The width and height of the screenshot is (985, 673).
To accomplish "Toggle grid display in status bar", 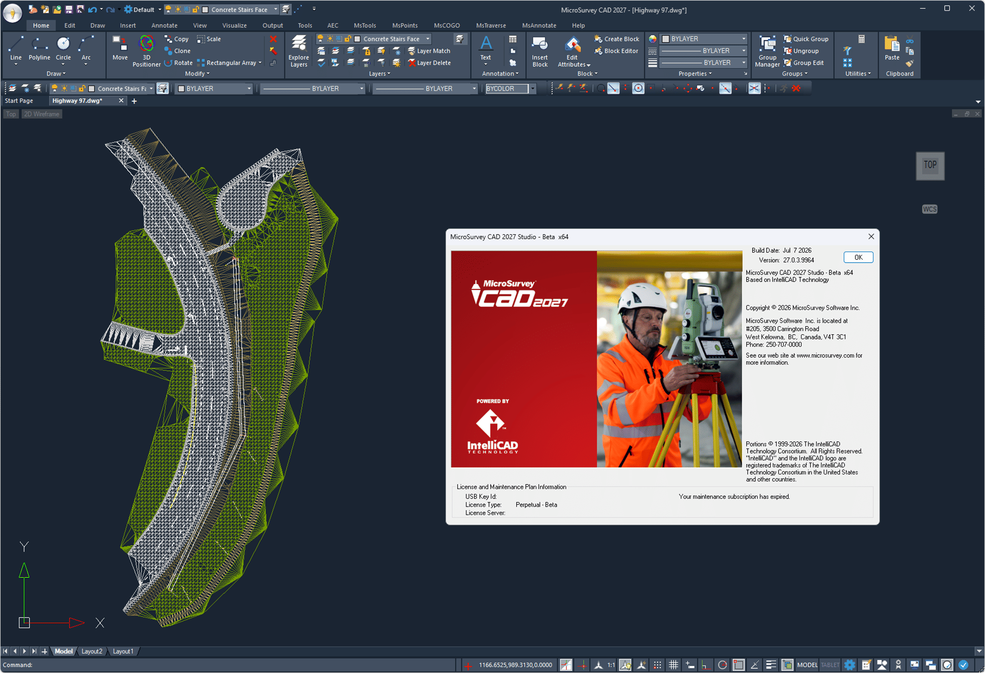I will click(674, 665).
